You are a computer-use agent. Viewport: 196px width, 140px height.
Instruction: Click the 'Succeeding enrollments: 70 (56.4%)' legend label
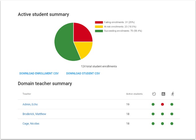click(123, 31)
